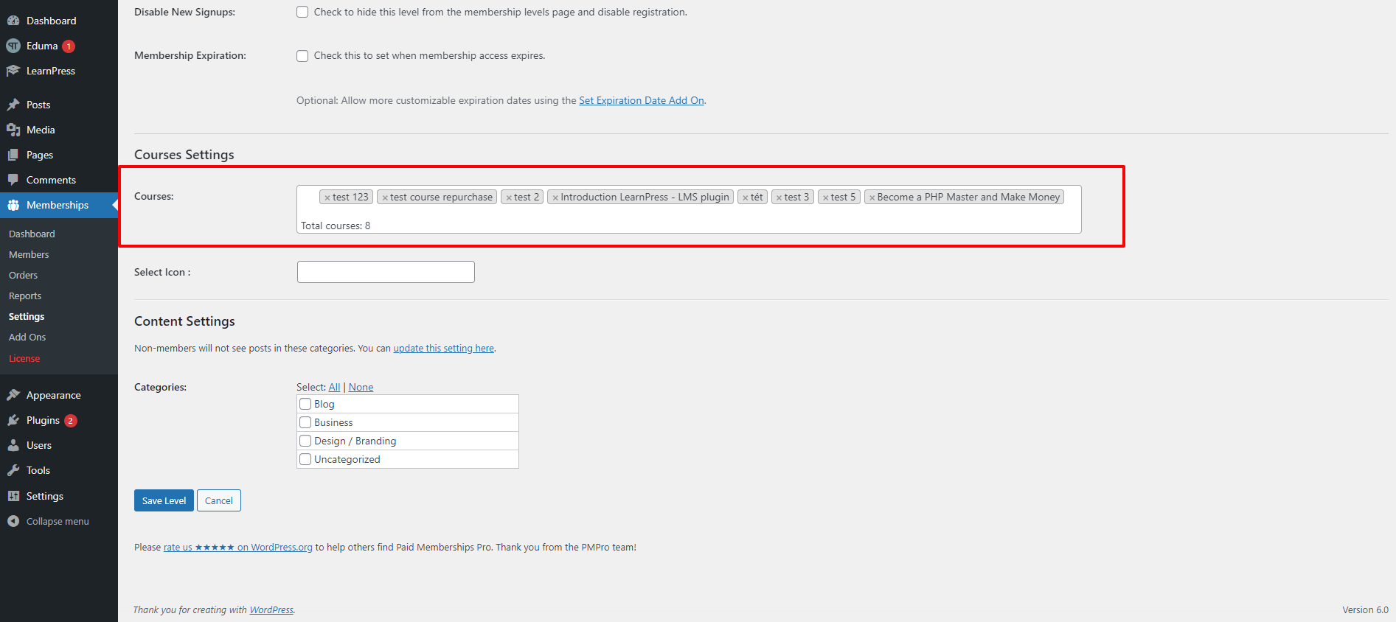Remove the 'test 123' course tag

tap(327, 198)
